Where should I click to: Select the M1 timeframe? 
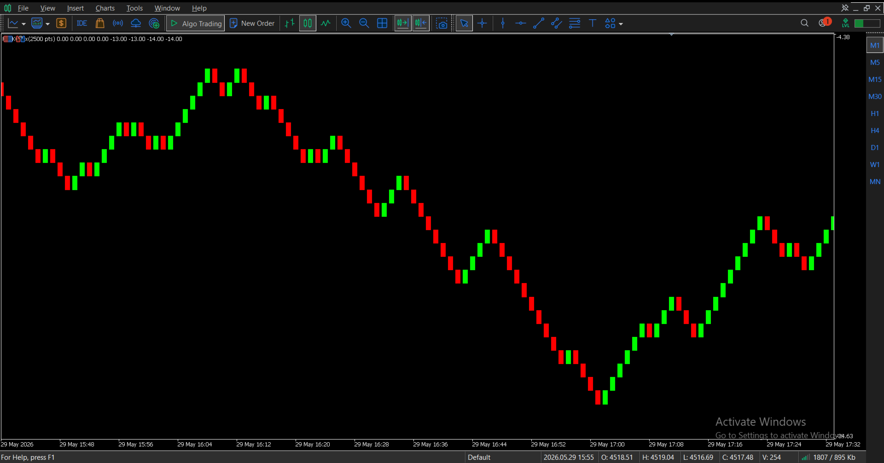[x=875, y=45]
